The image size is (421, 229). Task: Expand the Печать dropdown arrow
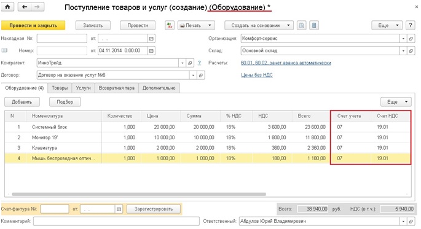point(210,25)
